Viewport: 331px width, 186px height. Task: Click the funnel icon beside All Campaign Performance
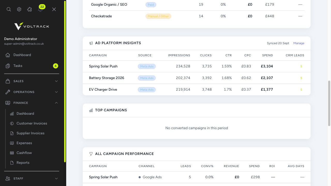coord(91,154)
